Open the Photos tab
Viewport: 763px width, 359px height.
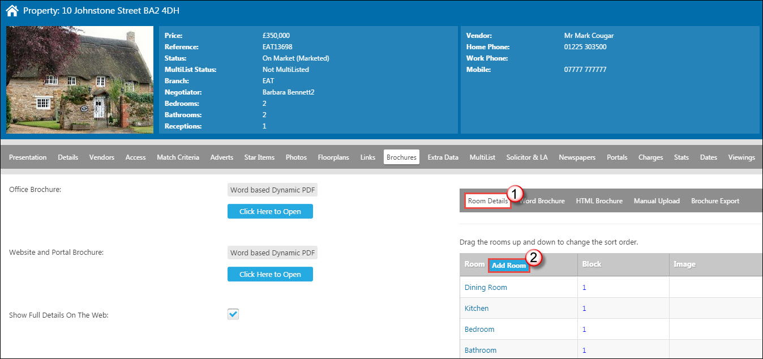tap(296, 157)
